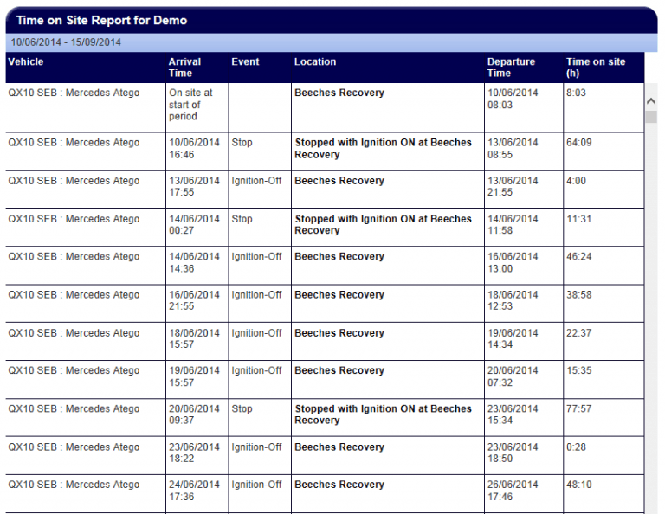Click arrival time 14/06/2014 14:36
665x514 pixels.
click(x=194, y=263)
